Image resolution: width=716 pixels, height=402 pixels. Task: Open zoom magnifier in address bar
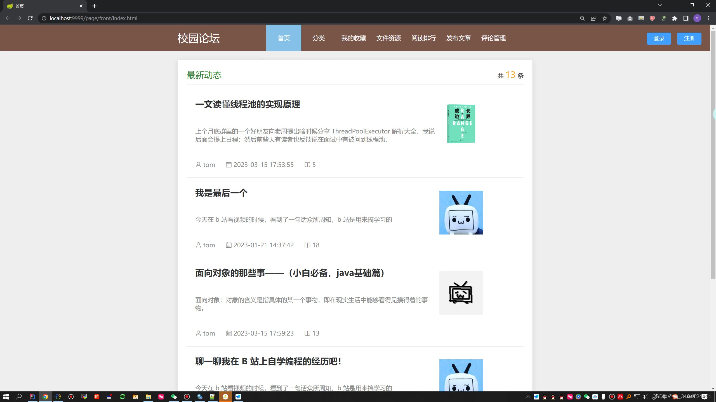[582, 18]
